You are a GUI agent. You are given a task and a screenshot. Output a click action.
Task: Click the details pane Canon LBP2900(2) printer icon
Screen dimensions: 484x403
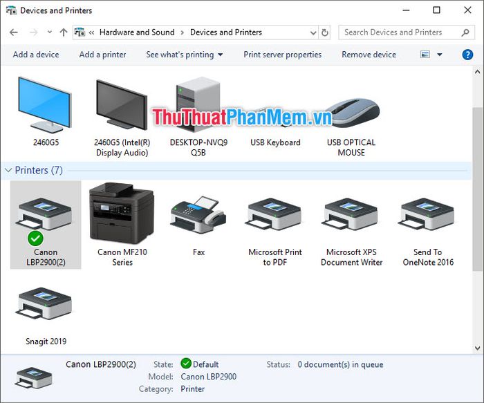tap(33, 377)
